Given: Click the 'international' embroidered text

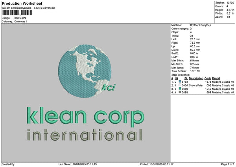Looking at the screenshot, I should (x=85, y=135).
